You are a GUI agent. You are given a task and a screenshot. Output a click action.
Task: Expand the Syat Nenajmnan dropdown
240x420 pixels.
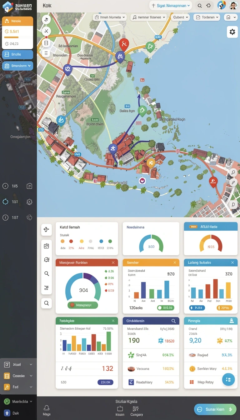point(171,6)
